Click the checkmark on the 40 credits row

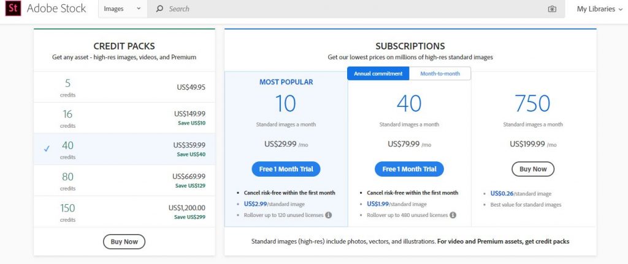click(x=47, y=148)
